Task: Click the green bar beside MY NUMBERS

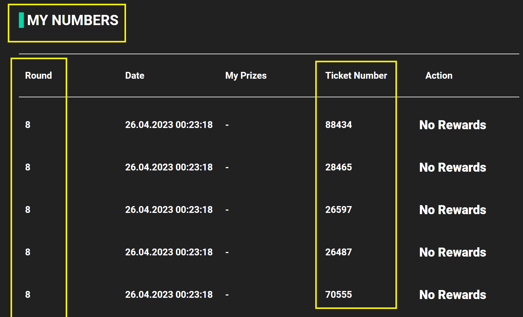Action: pos(21,20)
